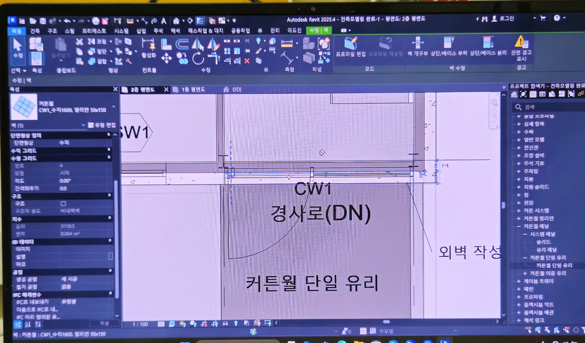Open the 건축 ribbon tab
This screenshot has height=343, width=585.
[35, 31]
